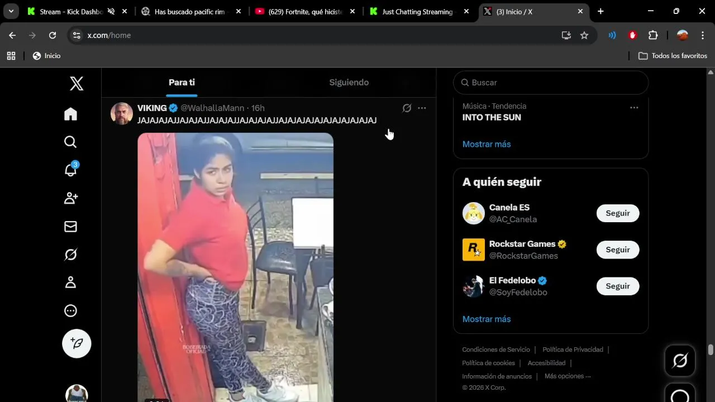Screen dimensions: 715x402
Task: Click the X logo in the sidebar
Action: pyautogui.click(x=77, y=84)
